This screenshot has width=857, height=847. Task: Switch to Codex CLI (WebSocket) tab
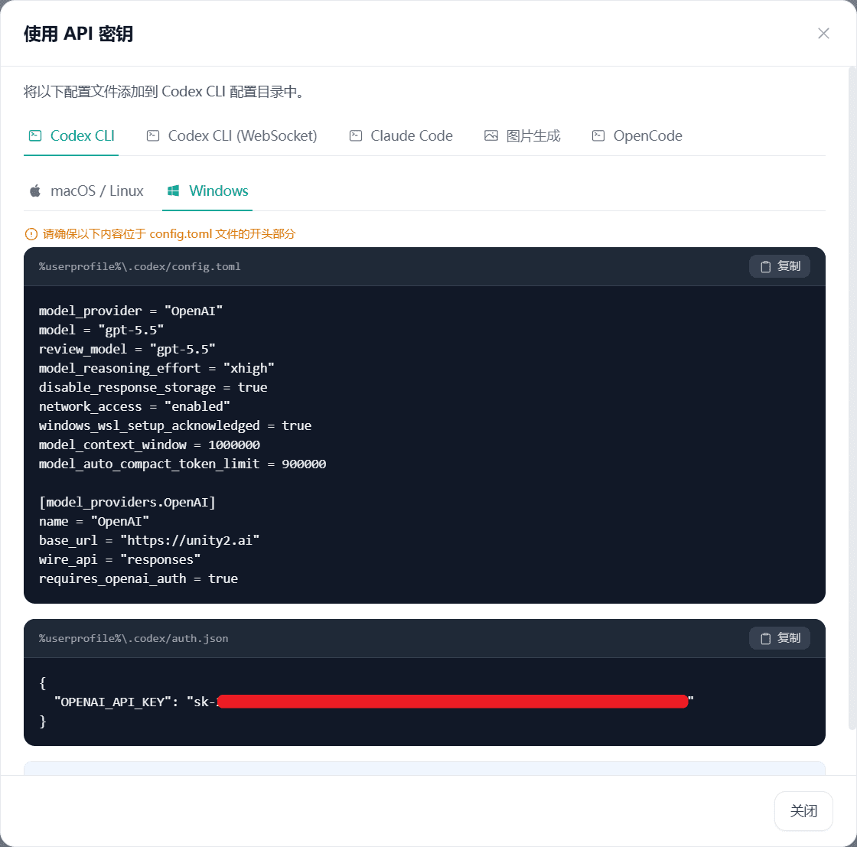(231, 135)
